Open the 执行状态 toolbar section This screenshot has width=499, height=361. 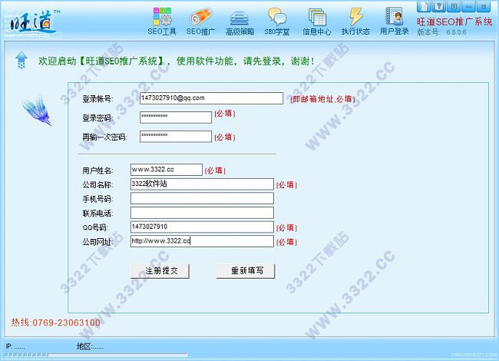click(355, 22)
